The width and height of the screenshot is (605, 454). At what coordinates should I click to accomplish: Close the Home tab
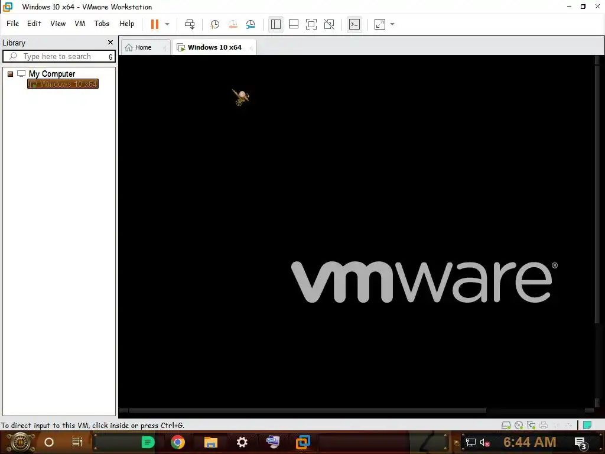pyautogui.click(x=165, y=48)
